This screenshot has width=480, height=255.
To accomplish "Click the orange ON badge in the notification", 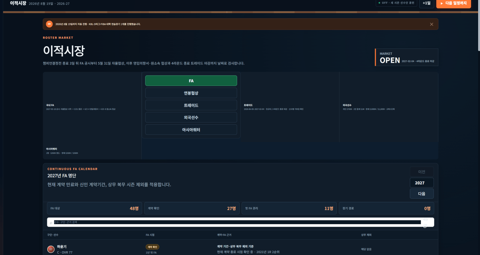I will pos(49,24).
